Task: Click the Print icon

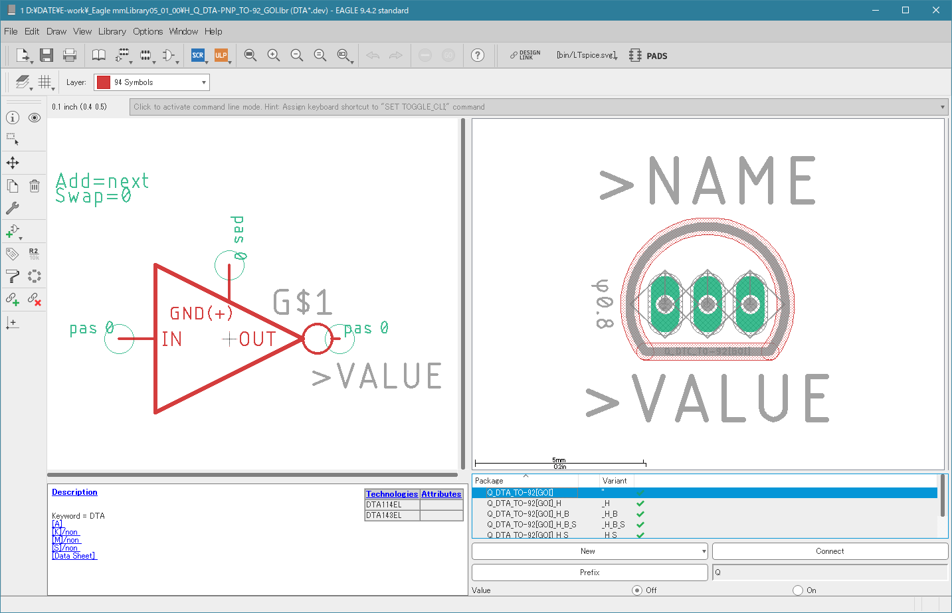Action: tap(69, 55)
